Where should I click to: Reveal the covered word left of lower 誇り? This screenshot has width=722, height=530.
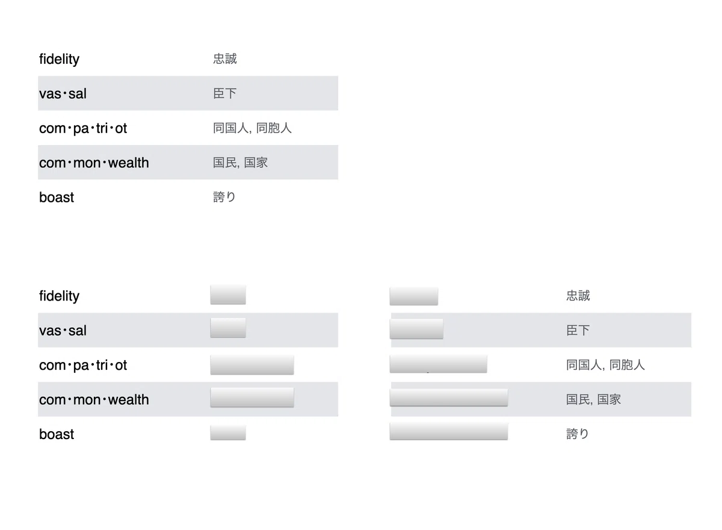[449, 431]
